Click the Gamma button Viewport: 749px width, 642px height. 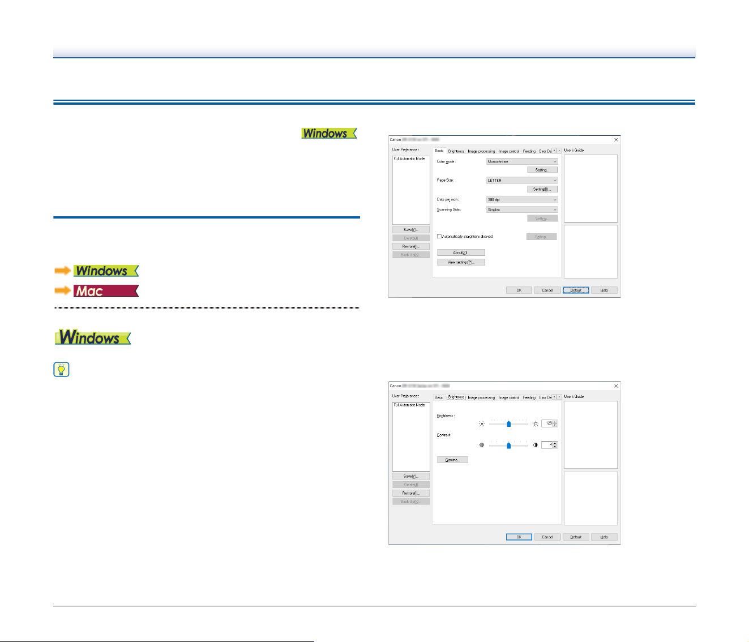point(452,460)
